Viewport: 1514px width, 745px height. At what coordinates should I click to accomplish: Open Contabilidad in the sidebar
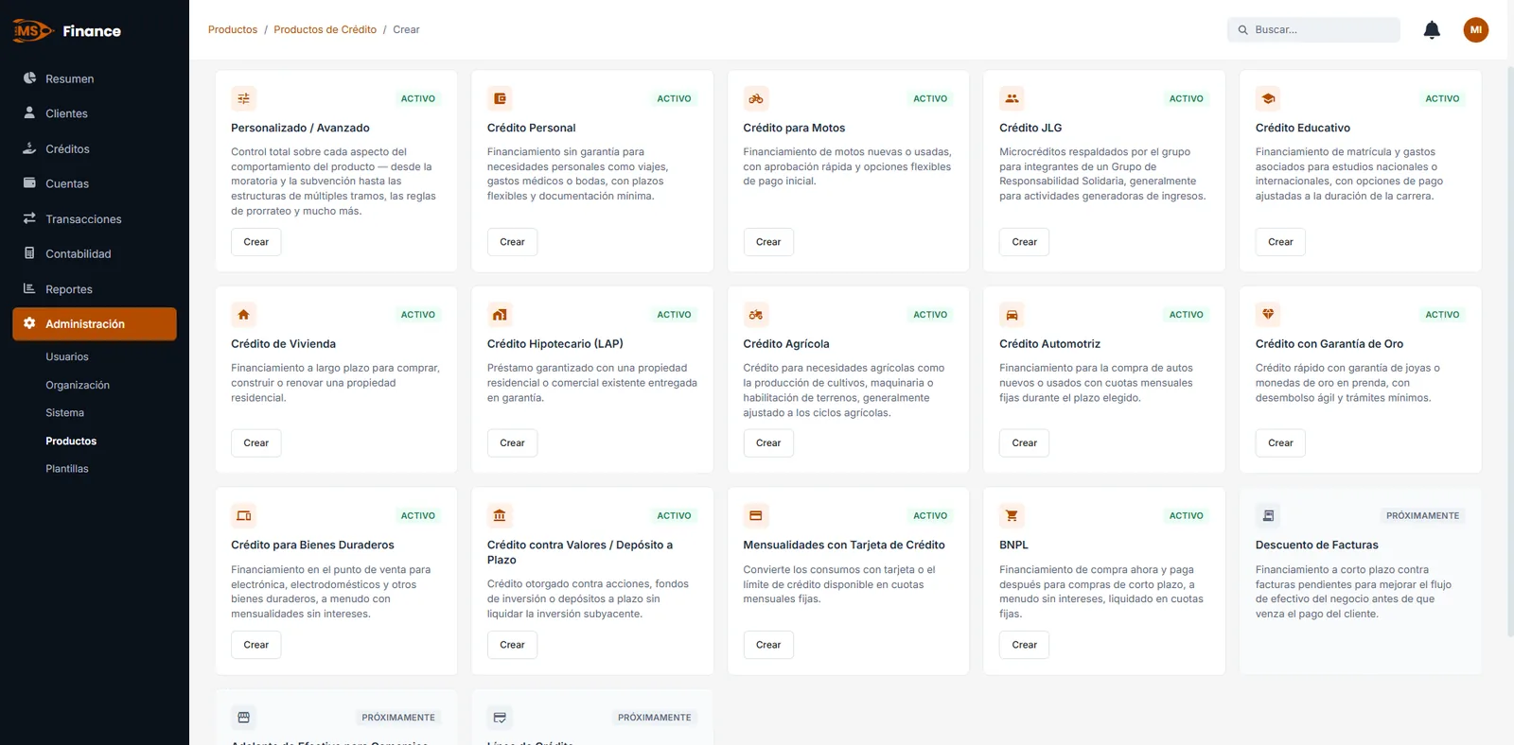pos(95,254)
